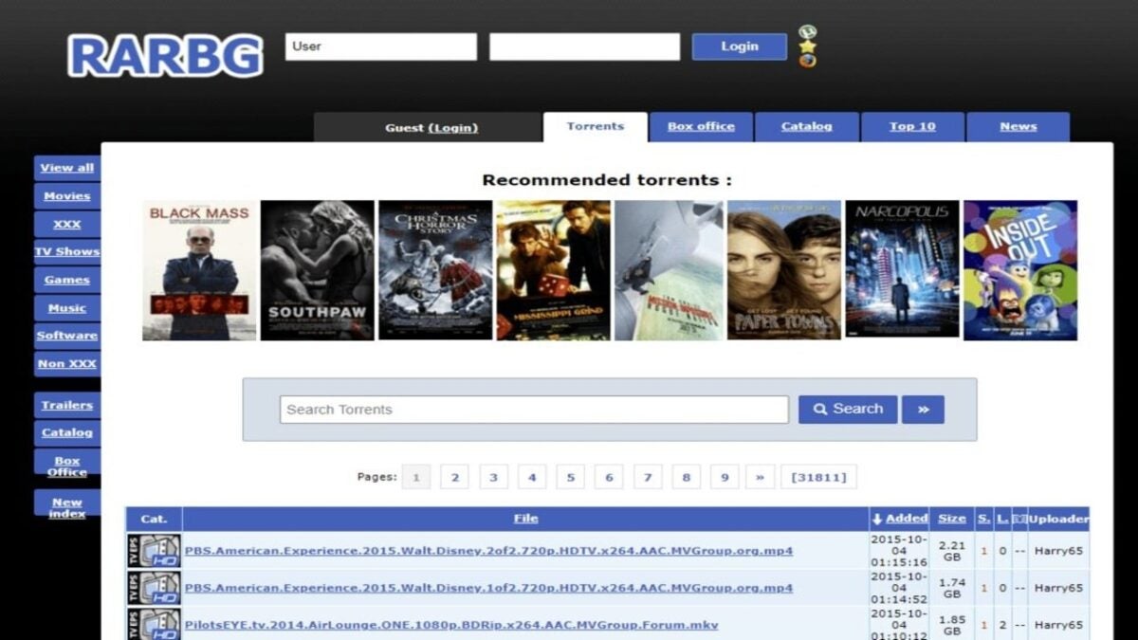Sort by File column header
This screenshot has height=640, width=1138.
pos(525,519)
